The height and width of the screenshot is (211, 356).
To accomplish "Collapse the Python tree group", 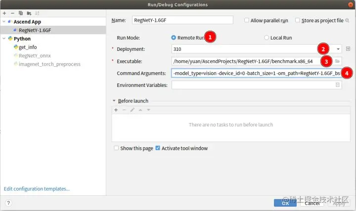I will [4, 39].
